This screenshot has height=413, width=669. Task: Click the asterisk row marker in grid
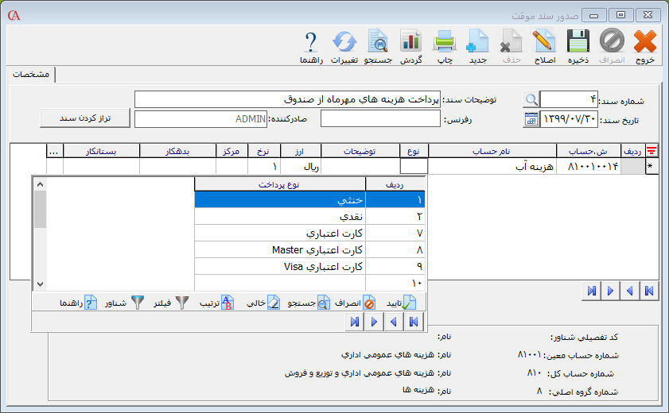tap(651, 166)
